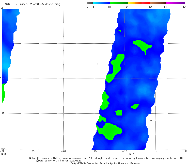
Task: Select the magenta-purple color bar segment
Action: (176, 3)
